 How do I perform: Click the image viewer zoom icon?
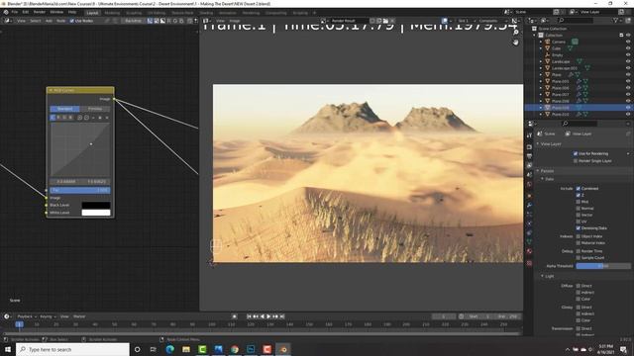[x=515, y=32]
